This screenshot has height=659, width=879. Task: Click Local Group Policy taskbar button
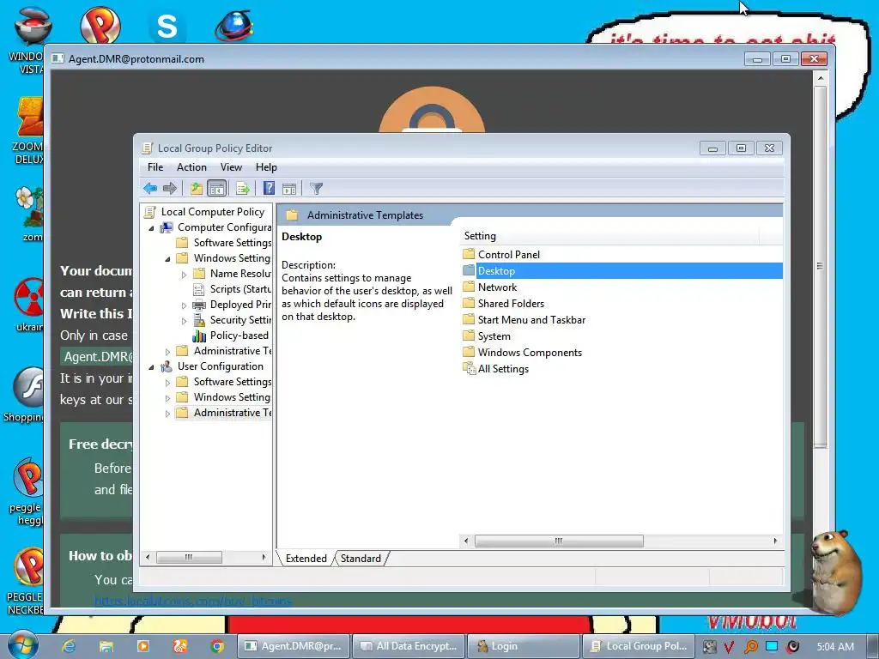[x=639, y=646]
